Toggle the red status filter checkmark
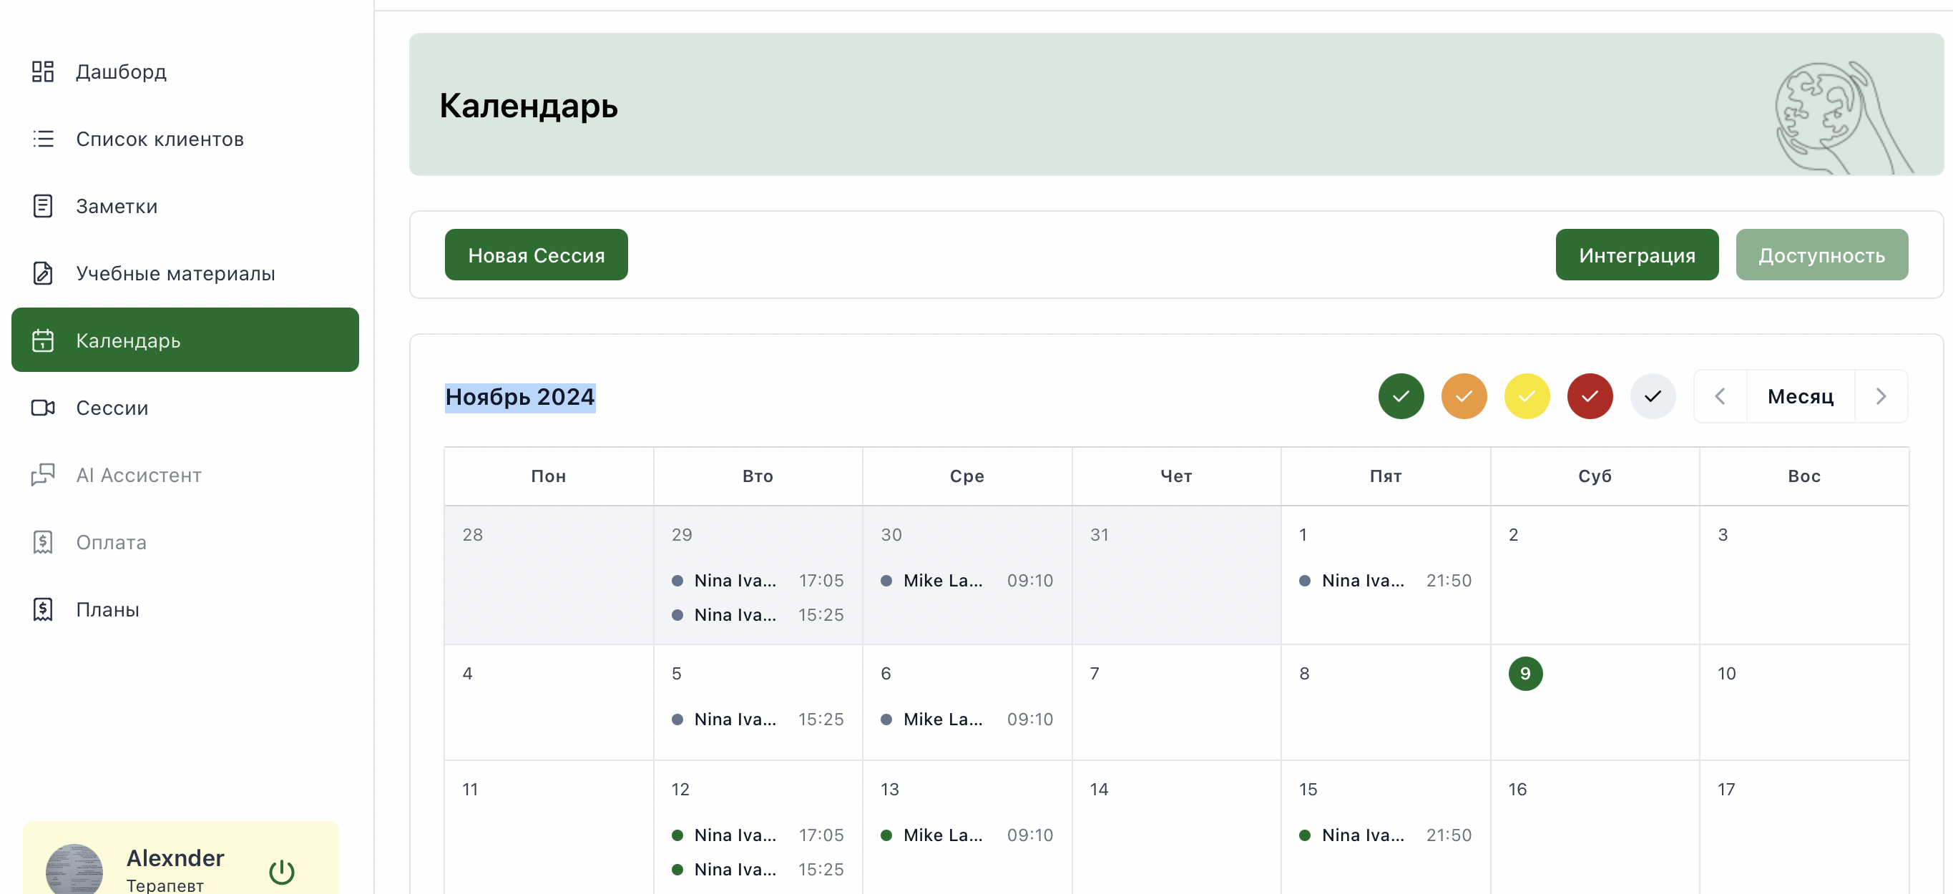 coord(1589,396)
